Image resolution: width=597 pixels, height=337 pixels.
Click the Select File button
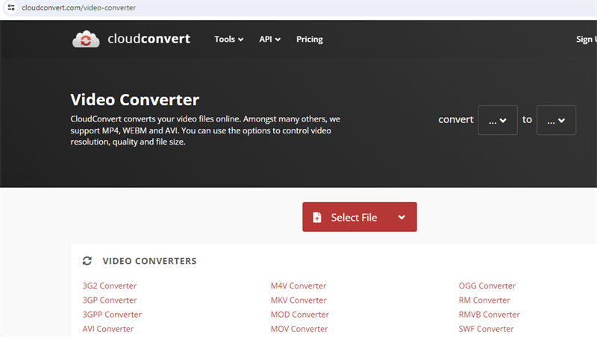pyautogui.click(x=360, y=217)
